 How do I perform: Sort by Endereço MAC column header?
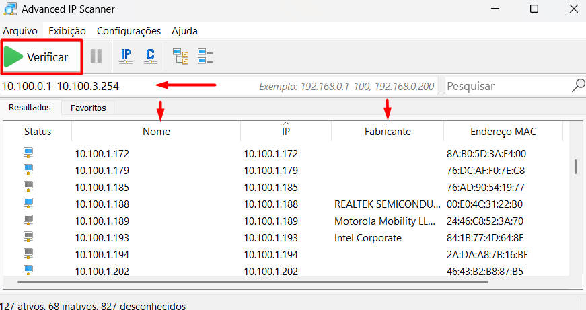pos(503,132)
